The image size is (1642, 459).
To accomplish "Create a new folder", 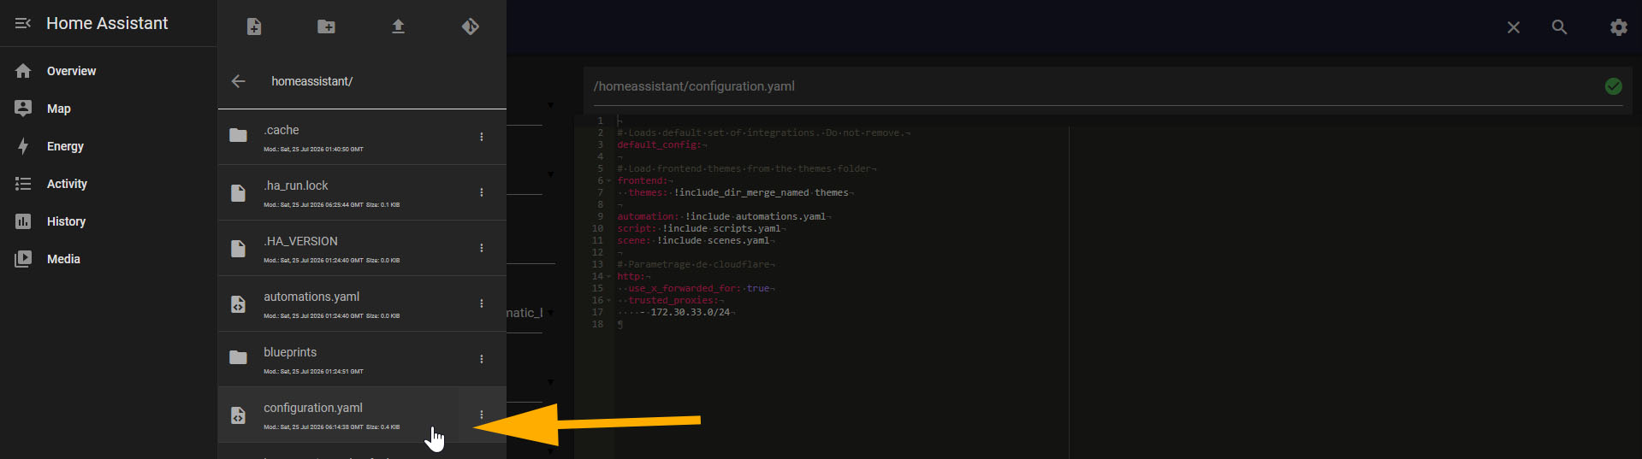I will pos(326,26).
